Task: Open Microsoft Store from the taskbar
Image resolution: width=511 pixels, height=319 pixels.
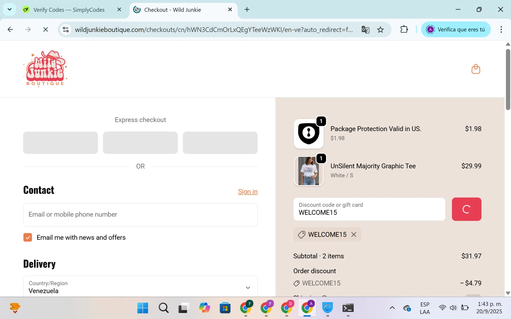Action: click(225, 308)
